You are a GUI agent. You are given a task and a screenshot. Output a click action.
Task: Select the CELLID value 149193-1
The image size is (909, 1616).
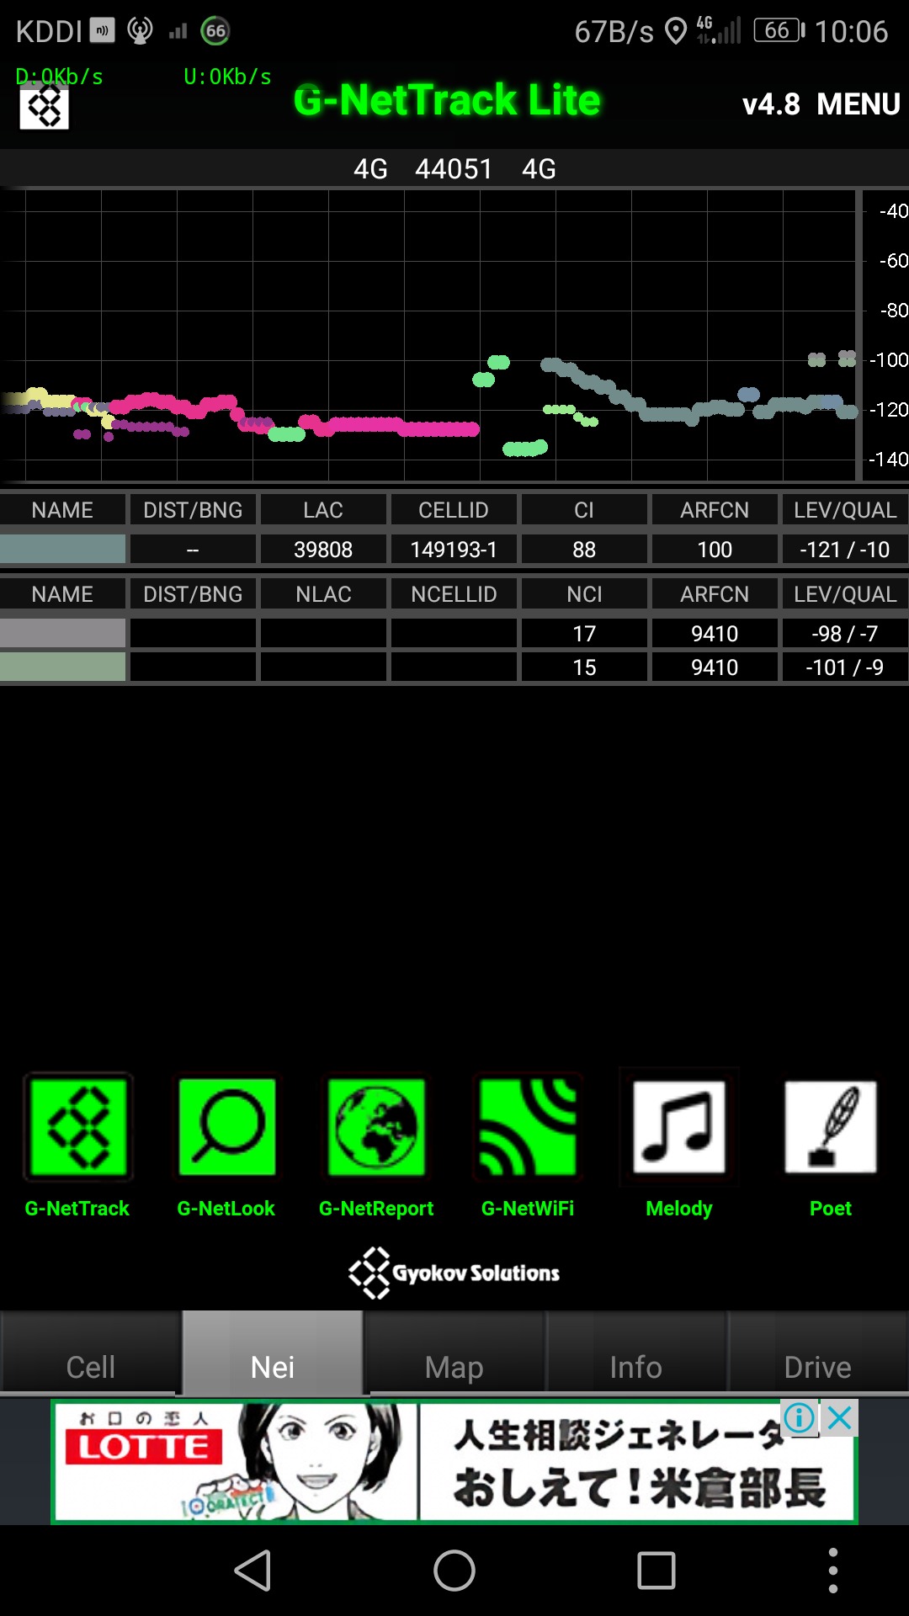tap(454, 550)
